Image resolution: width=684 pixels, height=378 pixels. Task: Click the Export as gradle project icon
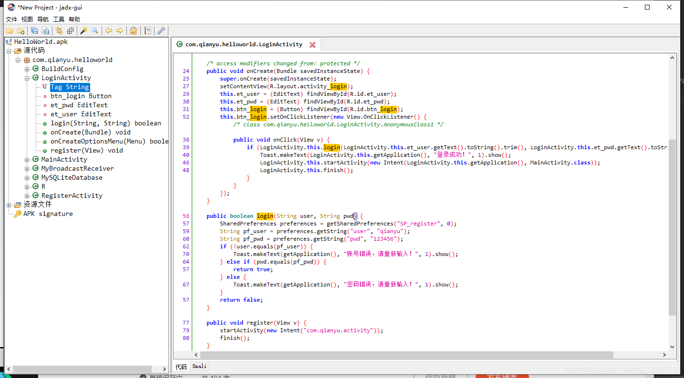click(x=46, y=31)
